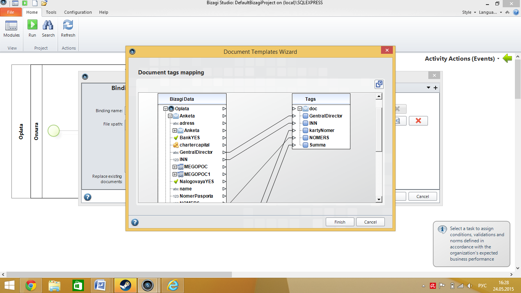This screenshot has width=521, height=293.
Task: Click the new blank document icon in the title bar
Action: pyautogui.click(x=34, y=3)
